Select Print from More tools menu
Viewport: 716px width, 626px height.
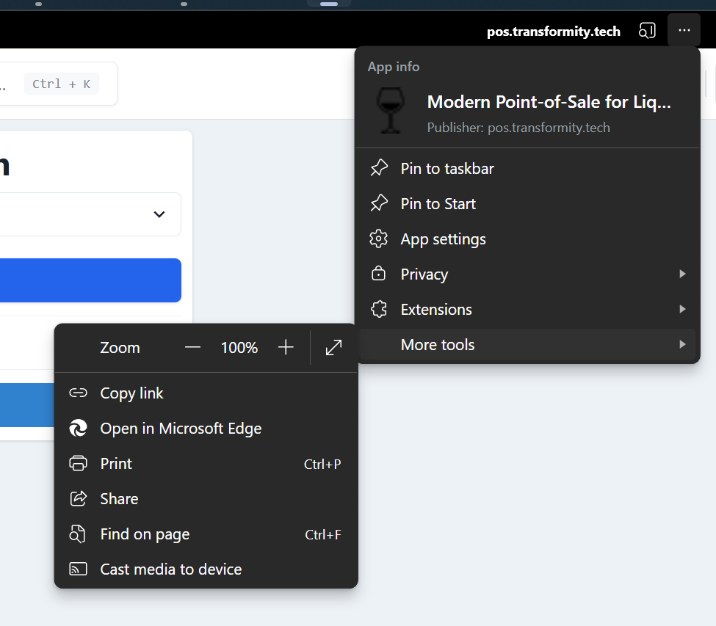point(116,464)
